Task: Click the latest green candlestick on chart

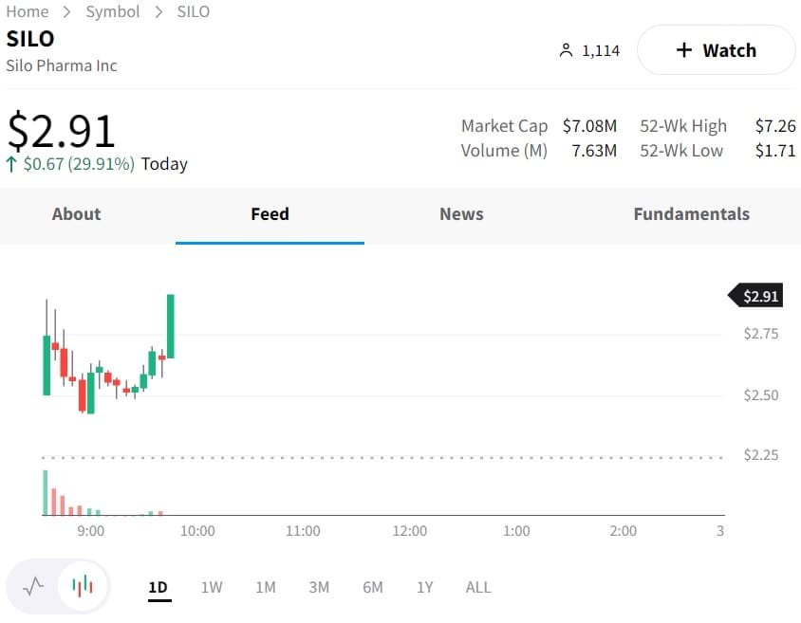Action: 171,326
